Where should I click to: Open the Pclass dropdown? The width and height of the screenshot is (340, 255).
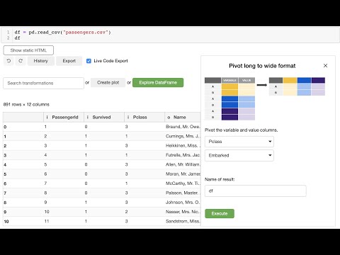[239, 142]
